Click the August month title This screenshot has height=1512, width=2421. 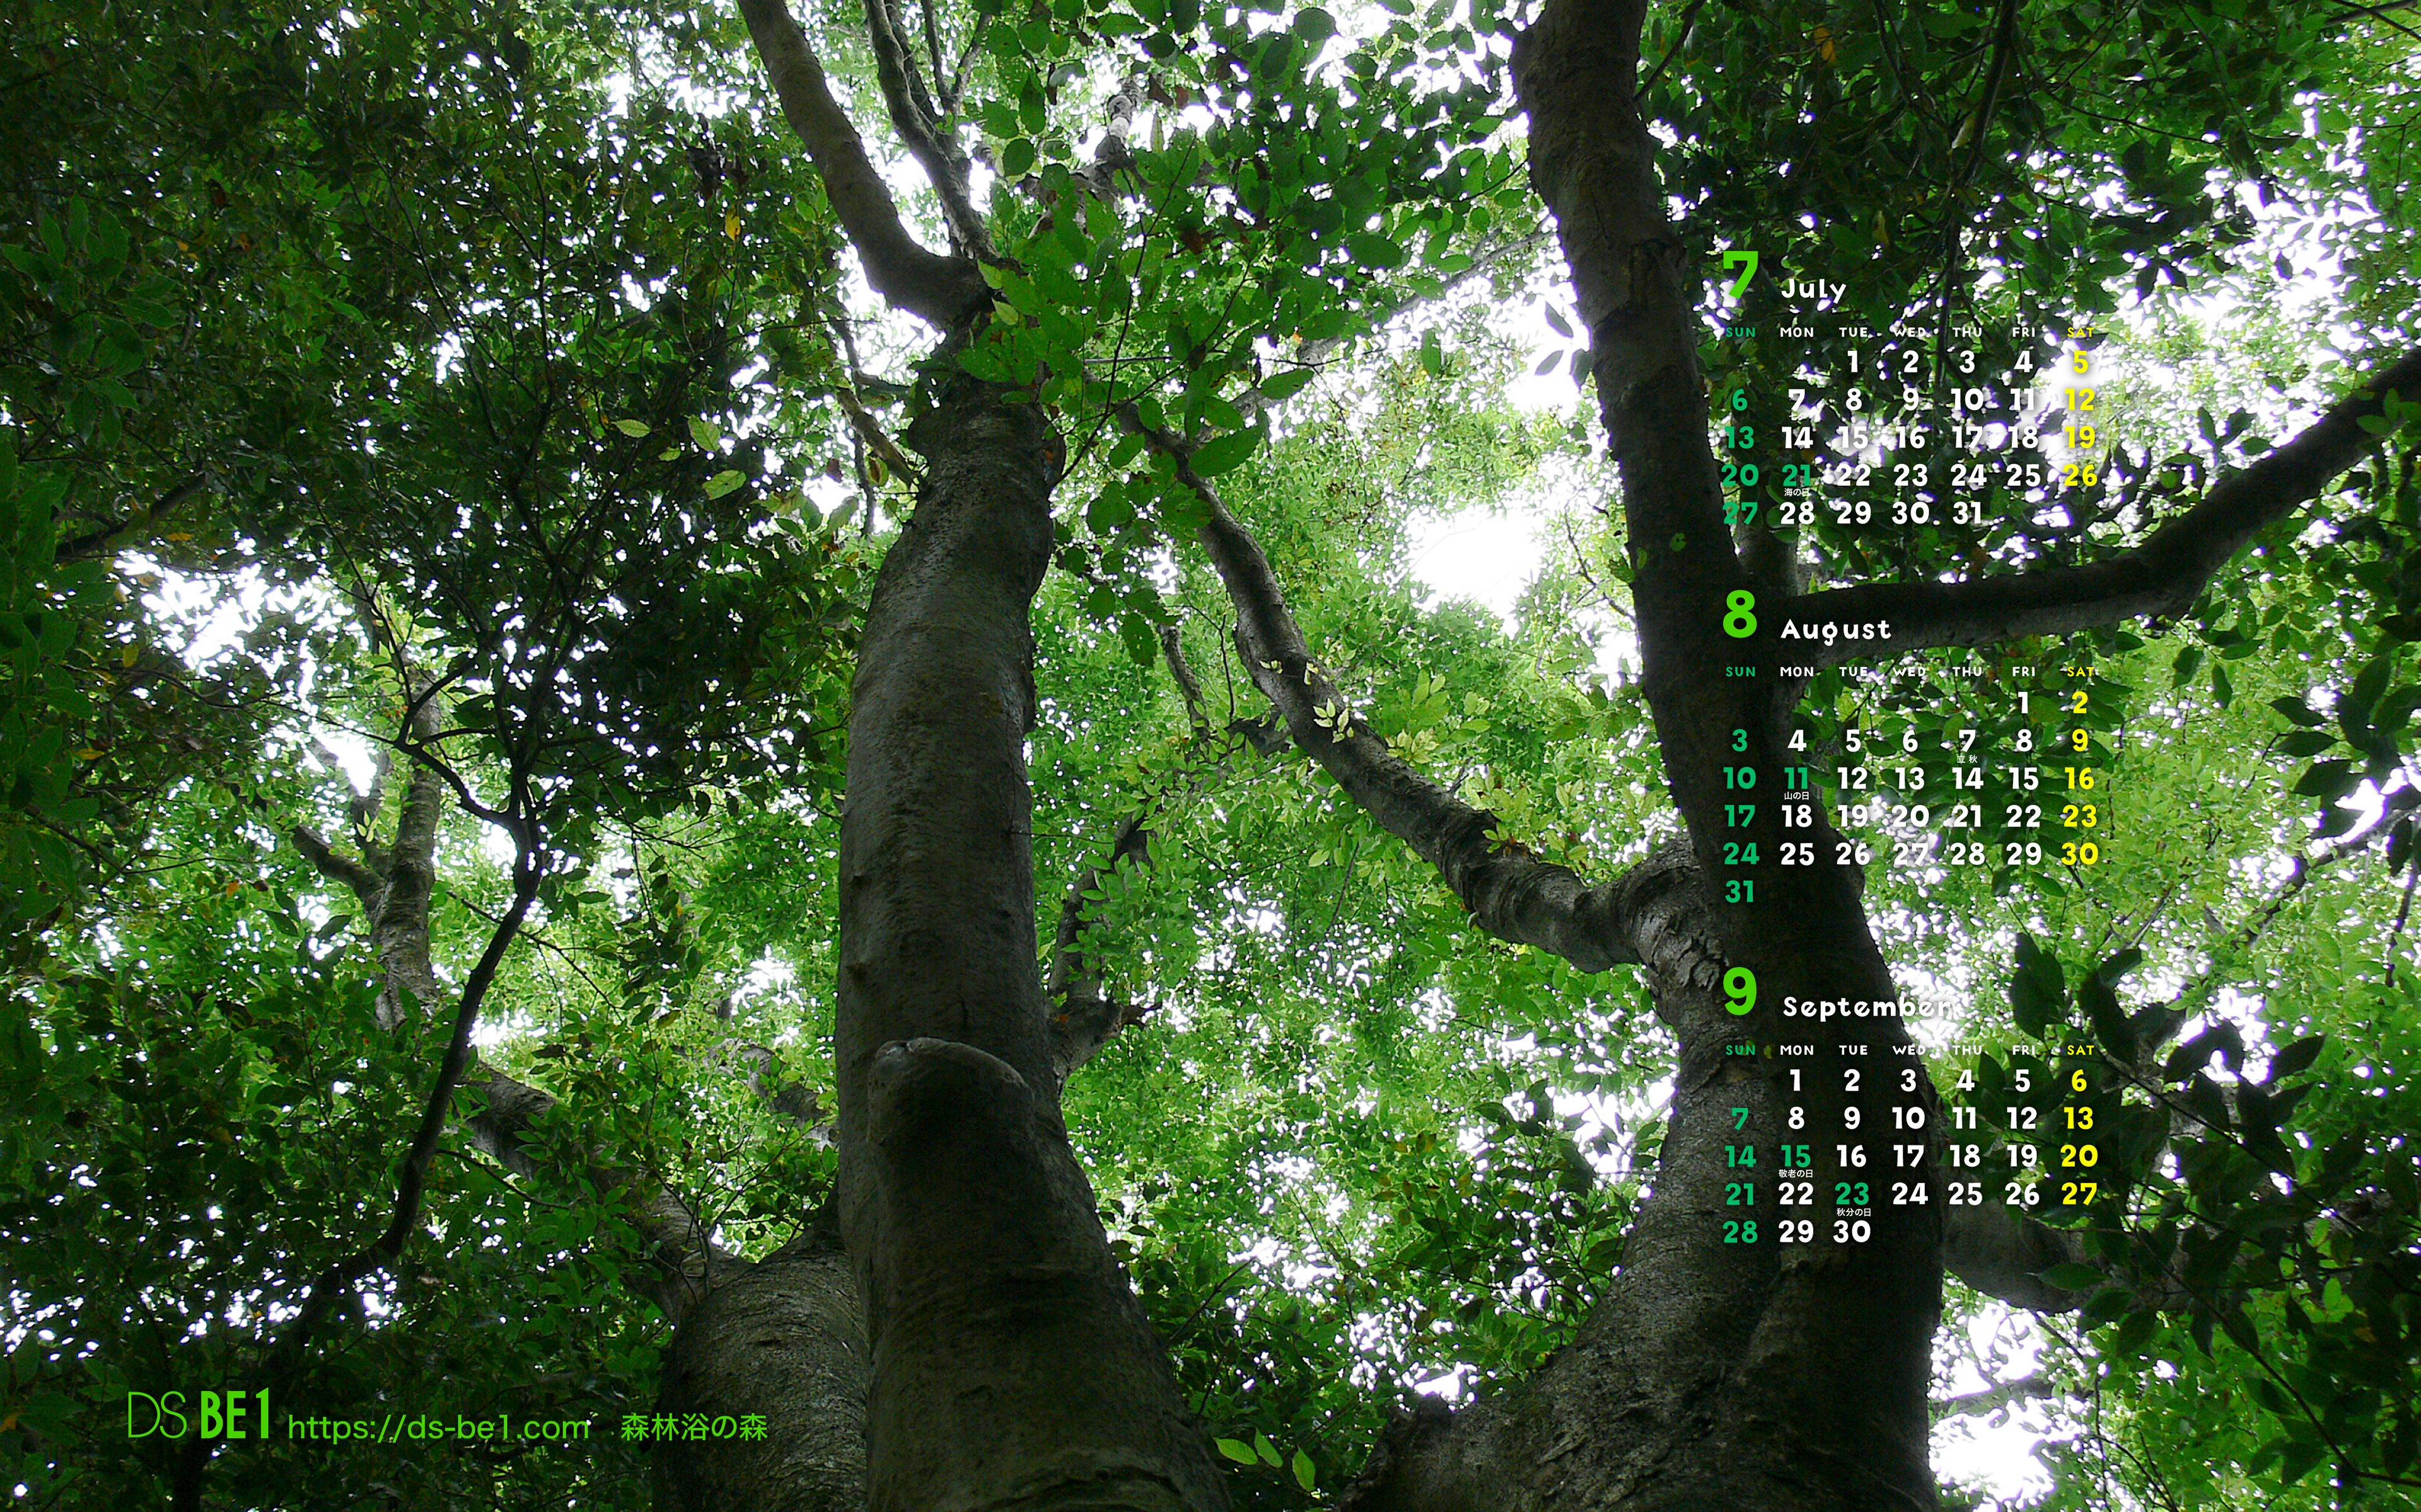coord(1836,629)
